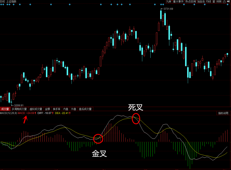Toggle 均线 moving average display

pos(209,2)
